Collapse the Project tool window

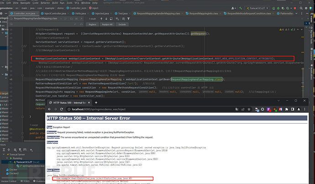pyautogui.click(x=6, y=13)
